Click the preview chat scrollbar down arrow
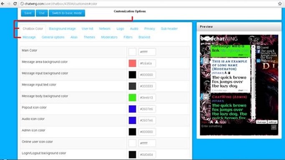 pyautogui.click(x=253, y=117)
